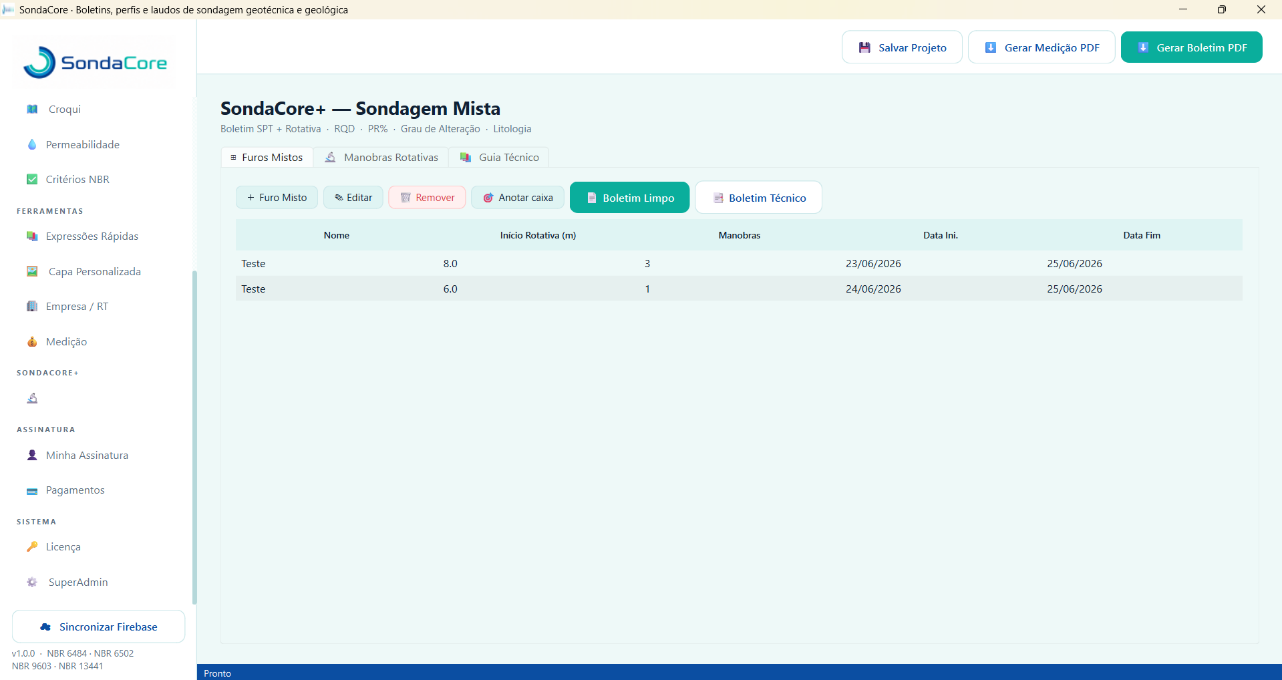Click the sidebar vertical scrollbar
This screenshot has width=1282, height=680.
click(x=194, y=438)
